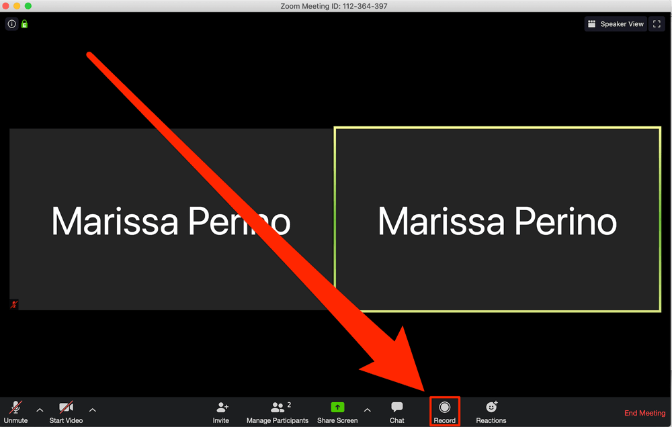Click Invite to add people
This screenshot has height=427, width=672.
tap(221, 412)
